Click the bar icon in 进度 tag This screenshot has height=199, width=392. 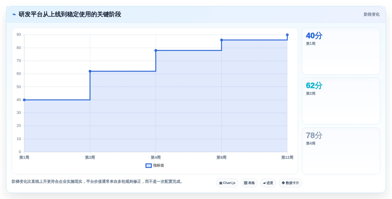pyautogui.click(x=264, y=183)
